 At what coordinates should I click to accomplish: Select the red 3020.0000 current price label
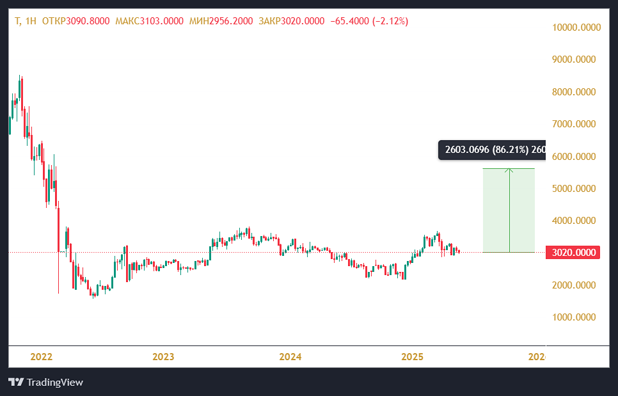pyautogui.click(x=574, y=253)
